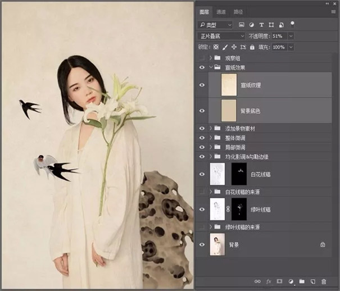
Task: Select the 绿叶线稿 layer name
Action: (260, 210)
